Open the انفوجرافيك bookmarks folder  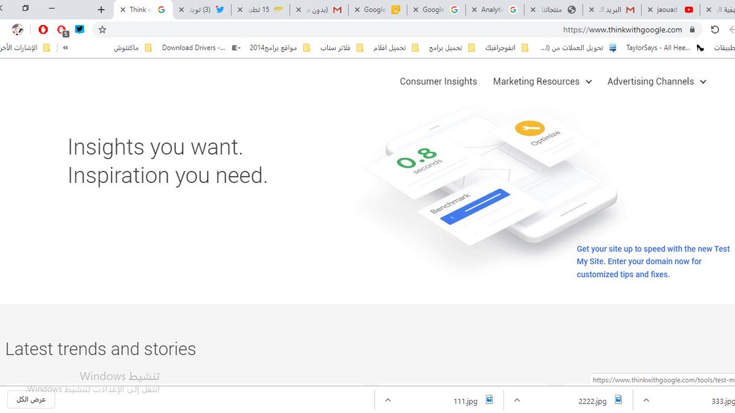[x=507, y=48]
